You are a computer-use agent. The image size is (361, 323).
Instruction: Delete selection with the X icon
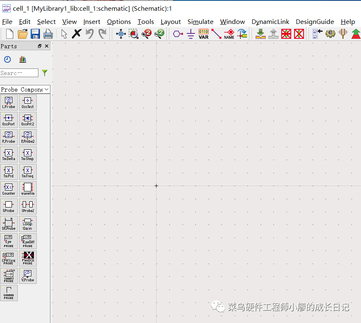click(x=76, y=34)
